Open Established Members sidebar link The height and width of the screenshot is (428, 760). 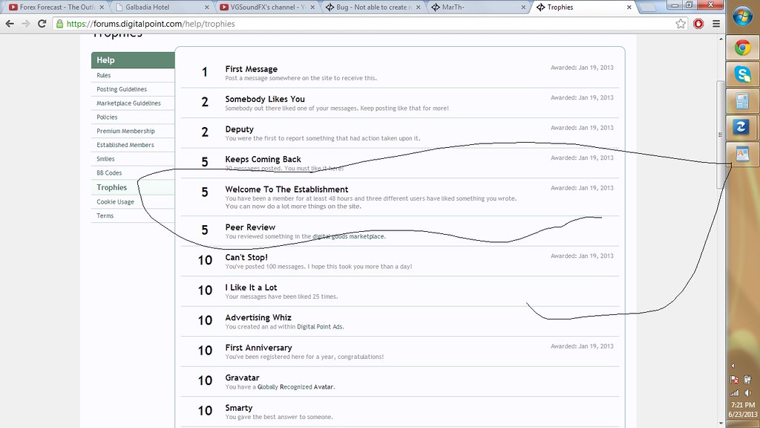pyautogui.click(x=125, y=145)
